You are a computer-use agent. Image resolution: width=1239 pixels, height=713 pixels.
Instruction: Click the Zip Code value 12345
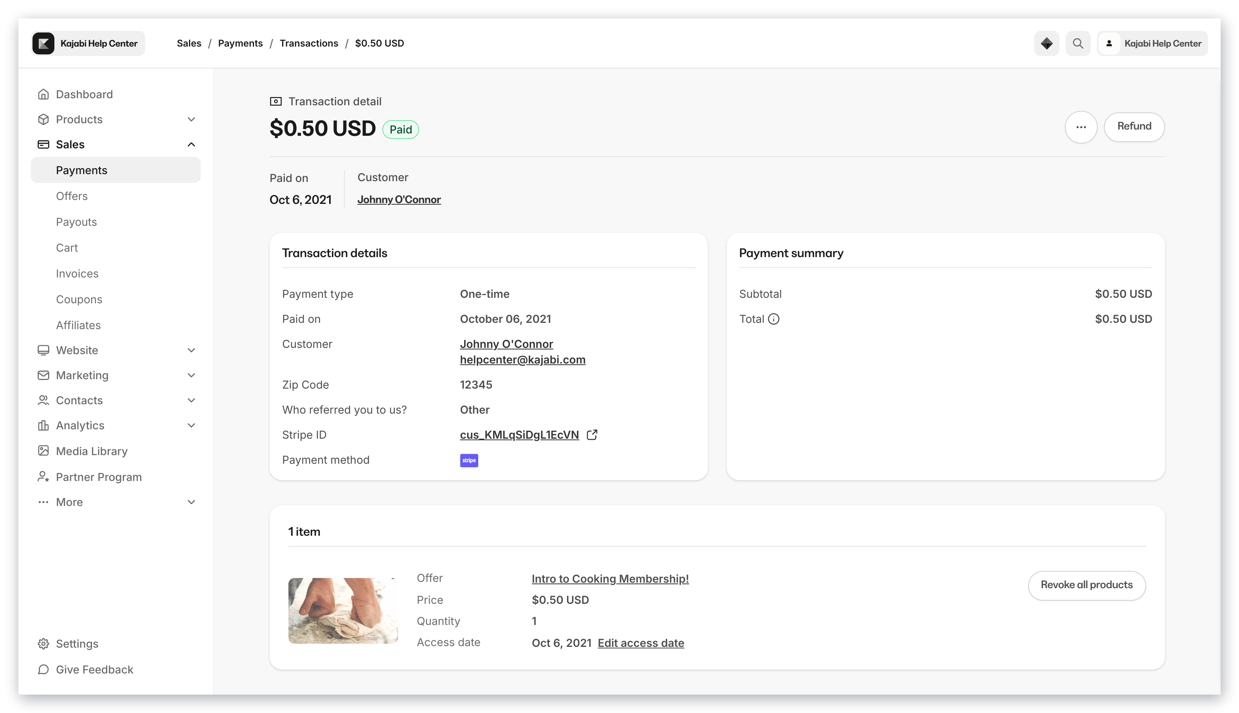coord(475,384)
